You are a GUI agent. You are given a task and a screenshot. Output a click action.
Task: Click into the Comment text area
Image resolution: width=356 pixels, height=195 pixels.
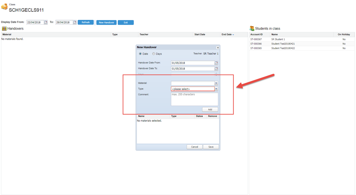pos(194,99)
